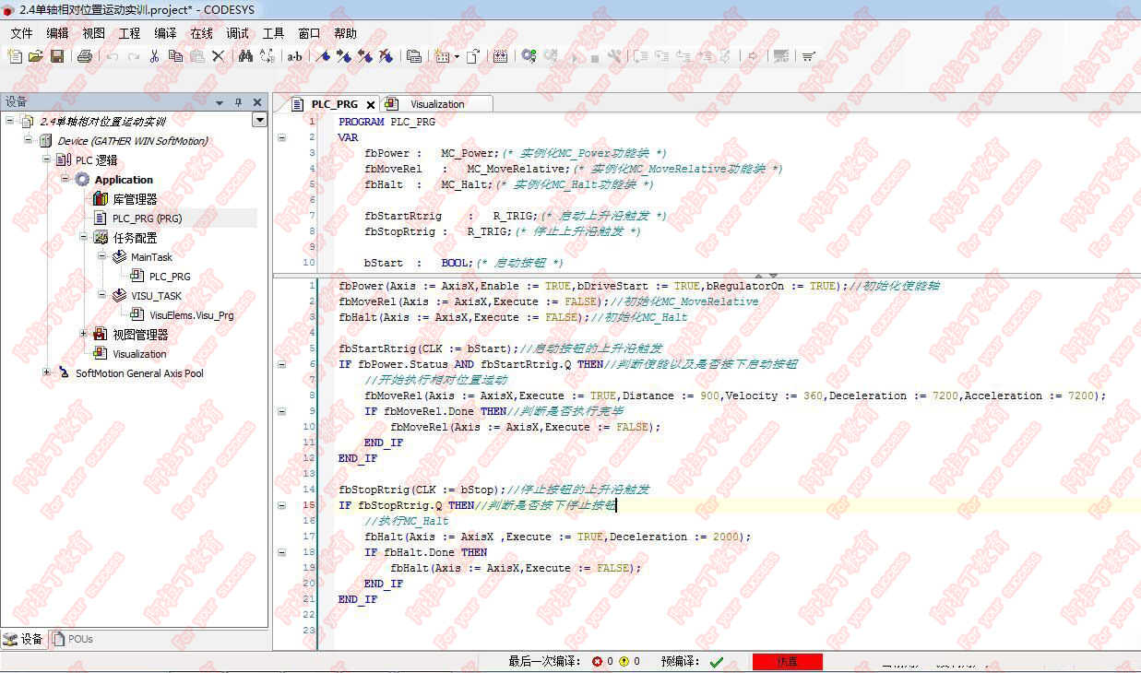Open the 工程 menu
This screenshot has height=673, width=1141.
pyautogui.click(x=129, y=33)
